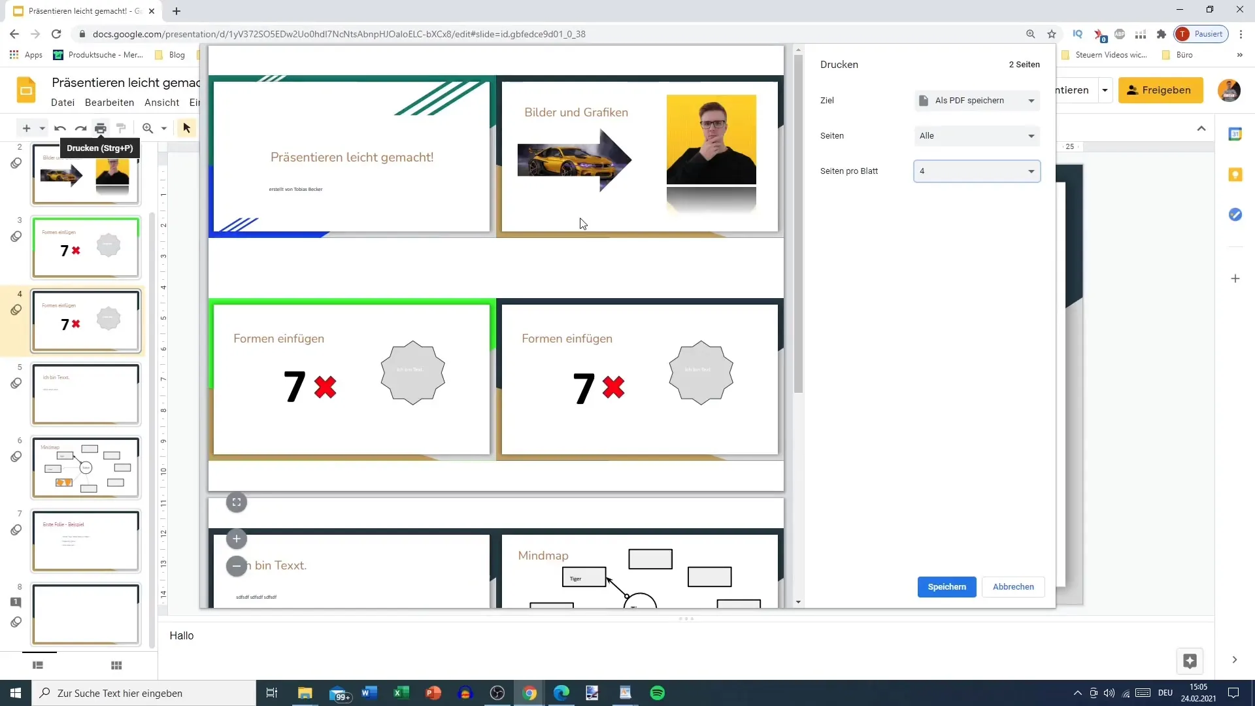Select slide 3 thumbnail in filmstrip
The image size is (1255, 706).
[x=86, y=248]
